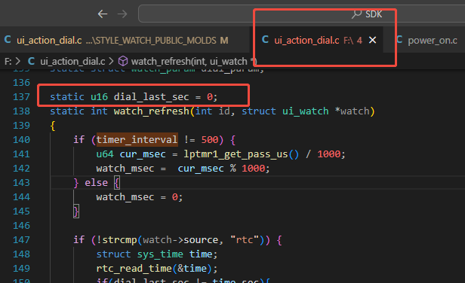Click the watch_refresh function name
Screen dimensions: 465x283
(151, 111)
